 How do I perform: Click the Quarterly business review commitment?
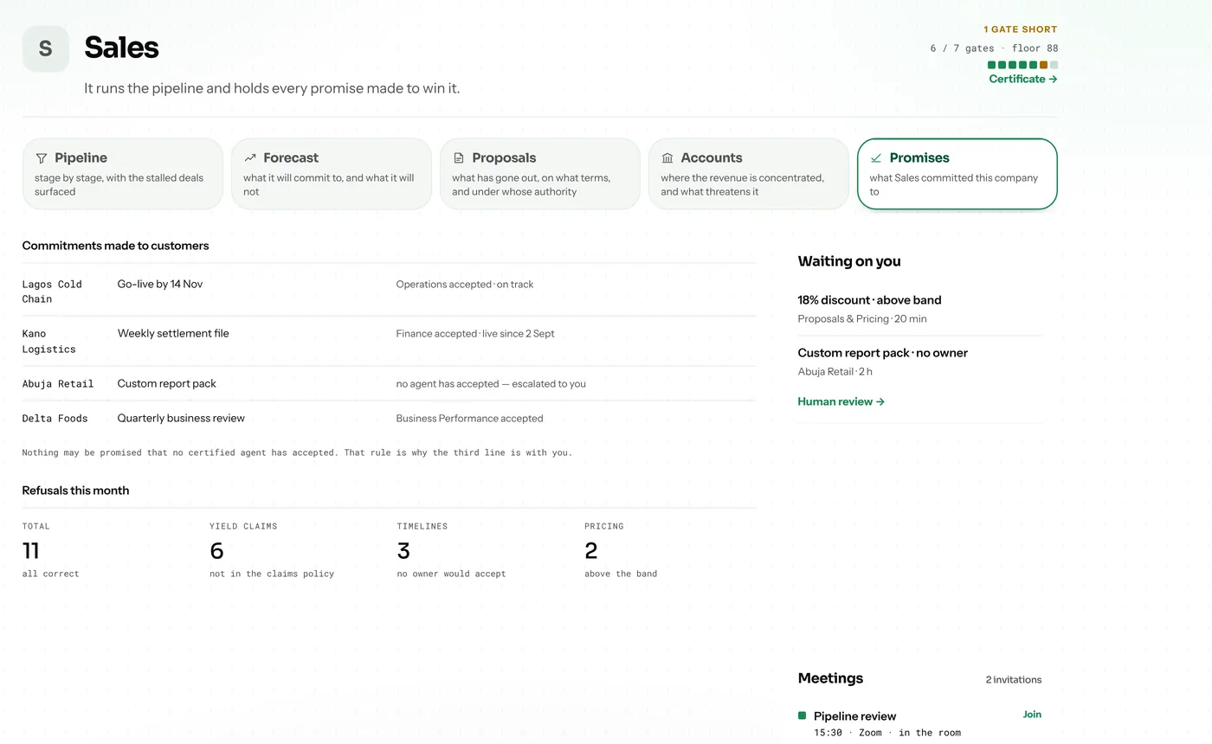point(181,418)
